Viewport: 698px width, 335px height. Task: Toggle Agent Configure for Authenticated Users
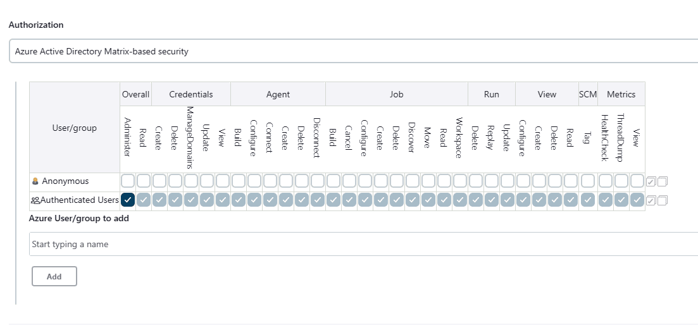[x=254, y=200]
